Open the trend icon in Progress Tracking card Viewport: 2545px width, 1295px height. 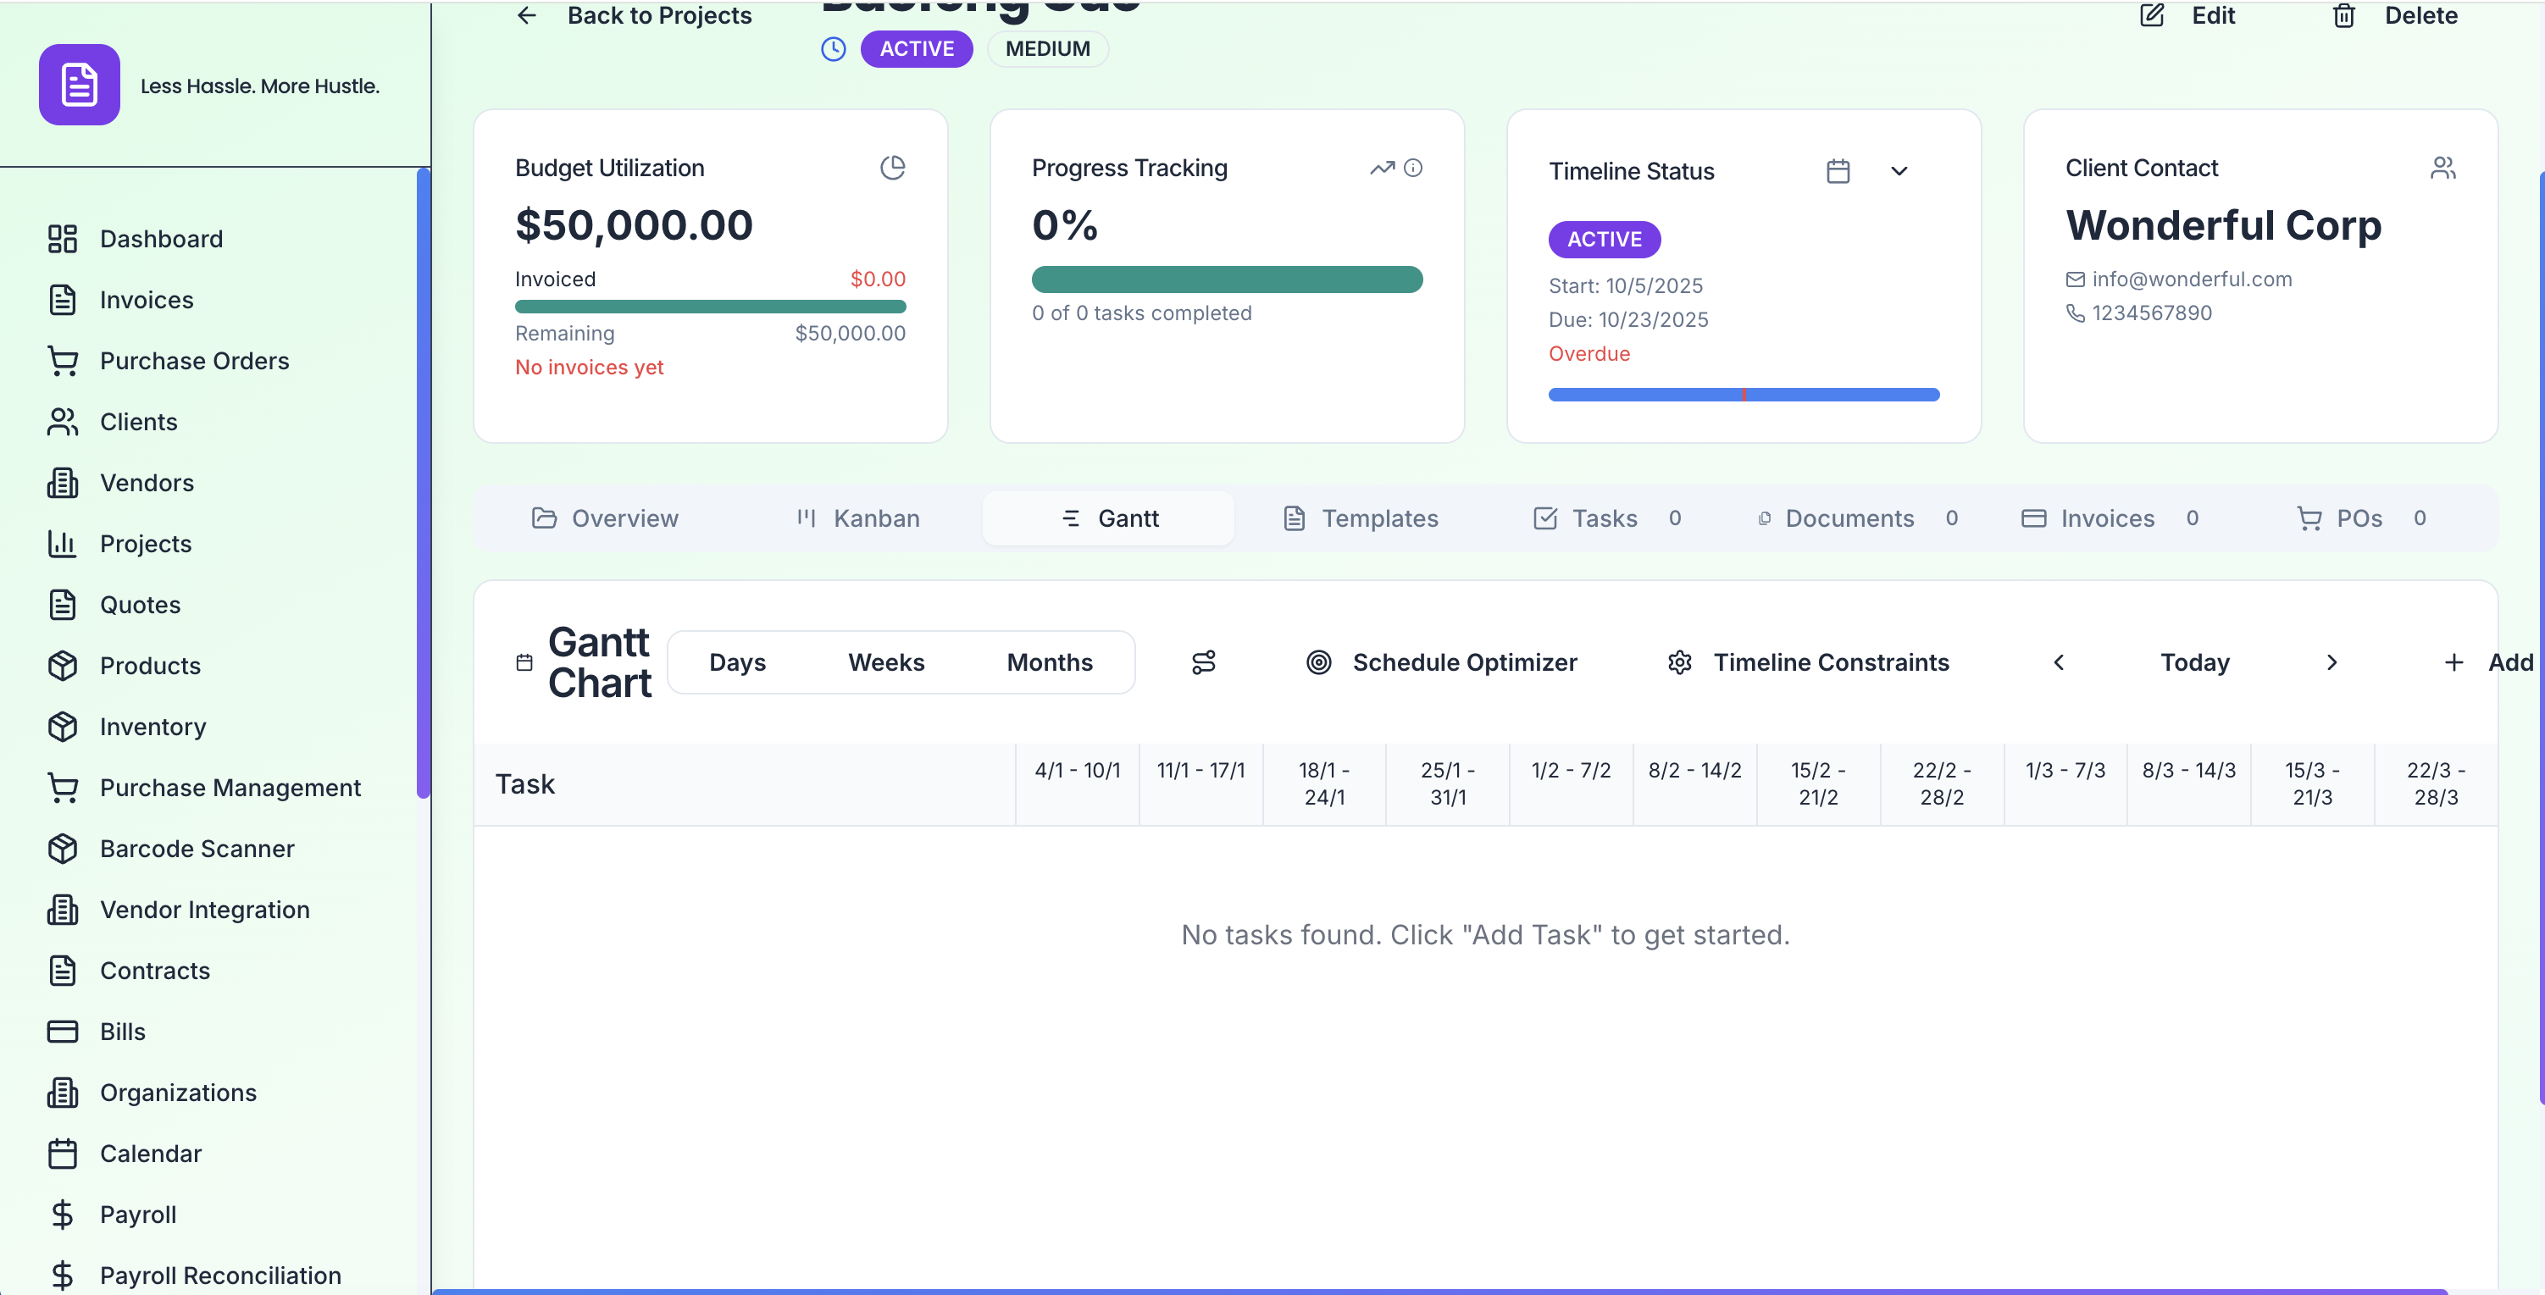[1381, 167]
